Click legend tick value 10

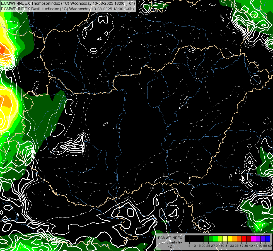[194, 246]
